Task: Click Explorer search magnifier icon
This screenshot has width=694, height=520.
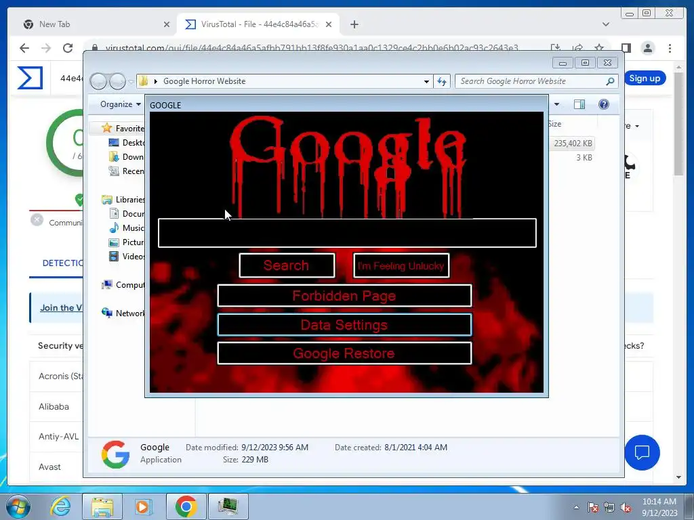Action: point(611,81)
